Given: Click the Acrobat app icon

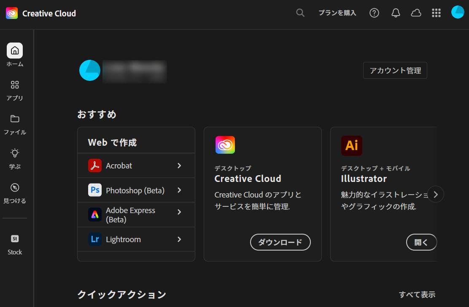Looking at the screenshot, I should click(95, 166).
